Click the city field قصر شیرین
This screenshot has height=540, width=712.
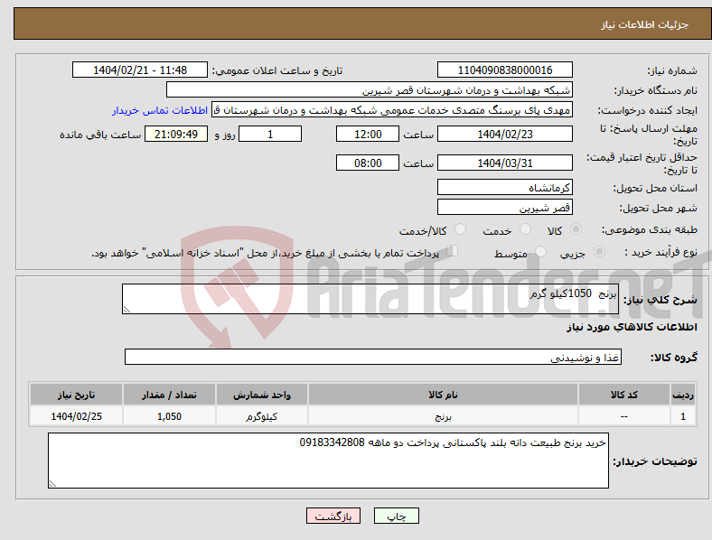click(x=504, y=207)
